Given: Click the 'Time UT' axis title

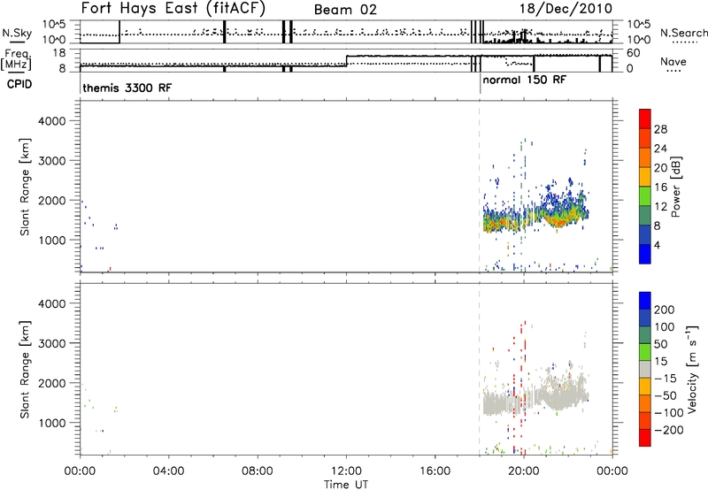Looking at the screenshot, I should (346, 484).
